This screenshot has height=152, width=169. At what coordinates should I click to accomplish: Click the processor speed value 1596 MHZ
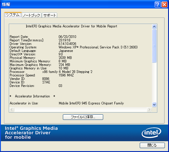pyautogui.click(x=66, y=75)
